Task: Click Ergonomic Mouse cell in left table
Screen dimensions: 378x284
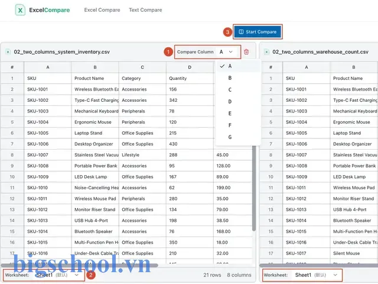Action: pos(95,122)
